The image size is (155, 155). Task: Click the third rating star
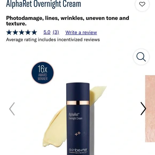(x=22, y=32)
